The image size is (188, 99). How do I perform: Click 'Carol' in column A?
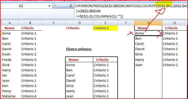coord(6,44)
